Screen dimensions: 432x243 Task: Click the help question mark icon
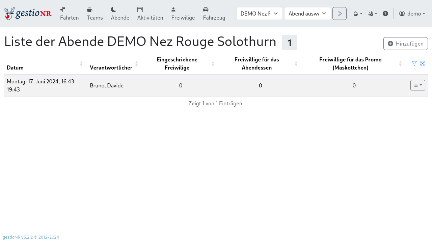pyautogui.click(x=385, y=13)
